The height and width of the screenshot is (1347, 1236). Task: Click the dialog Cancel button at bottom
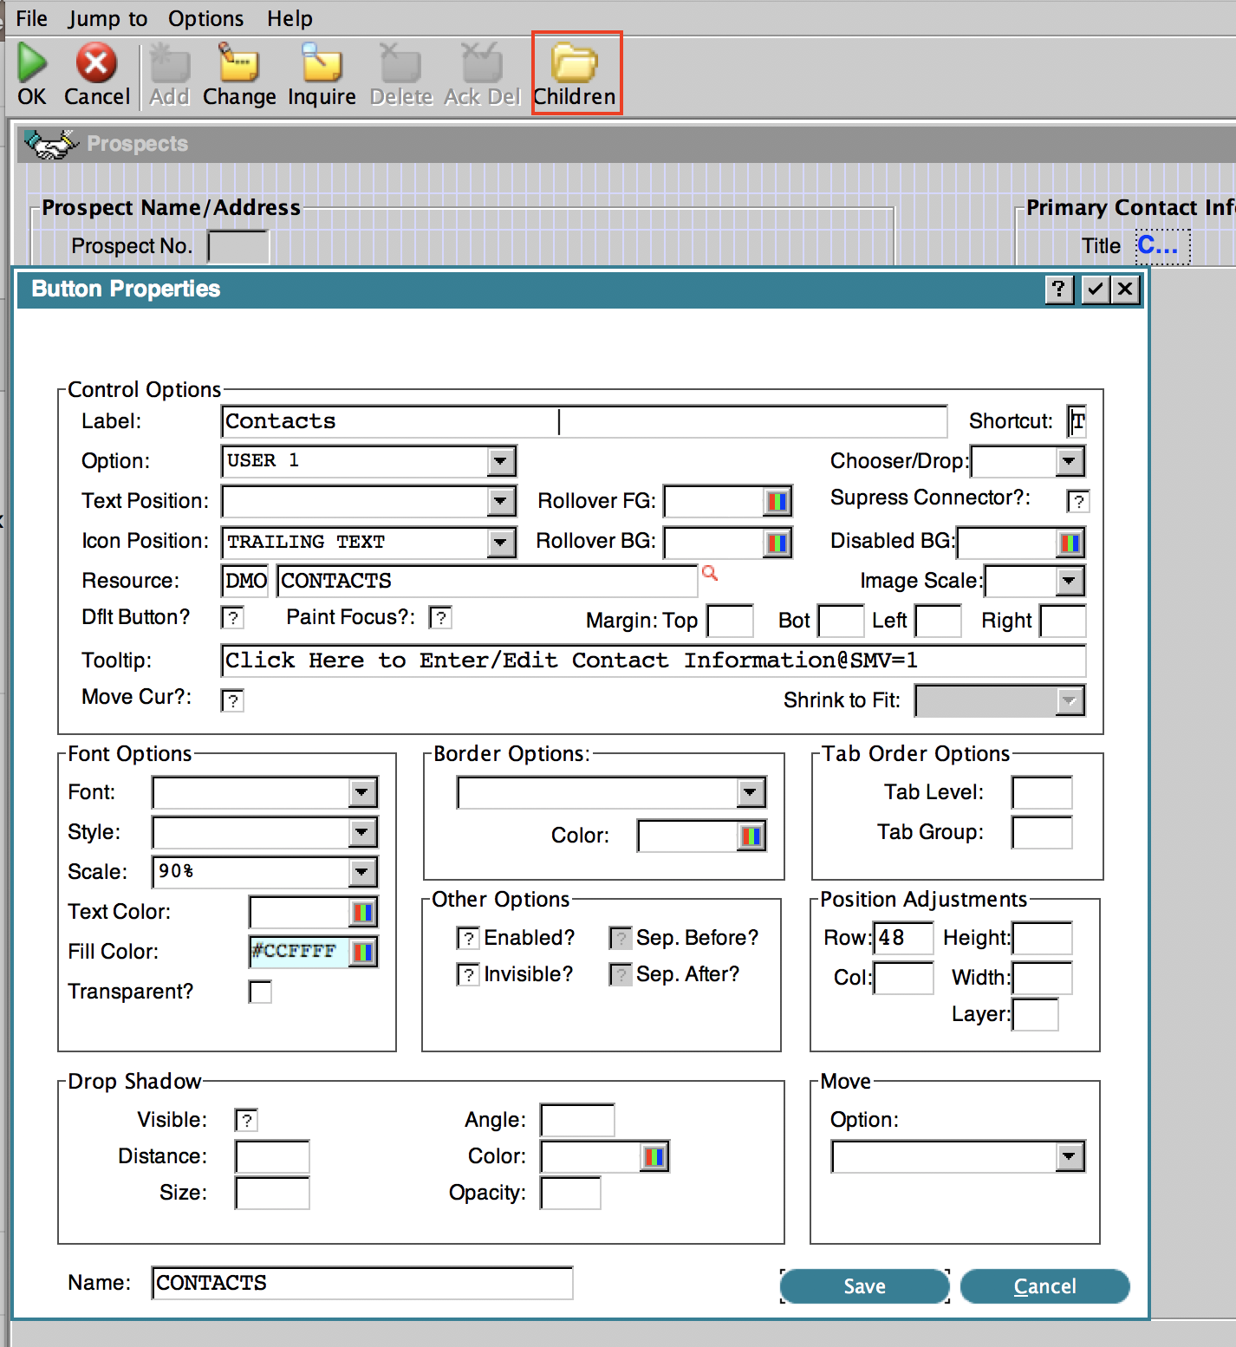pyautogui.click(x=1044, y=1286)
